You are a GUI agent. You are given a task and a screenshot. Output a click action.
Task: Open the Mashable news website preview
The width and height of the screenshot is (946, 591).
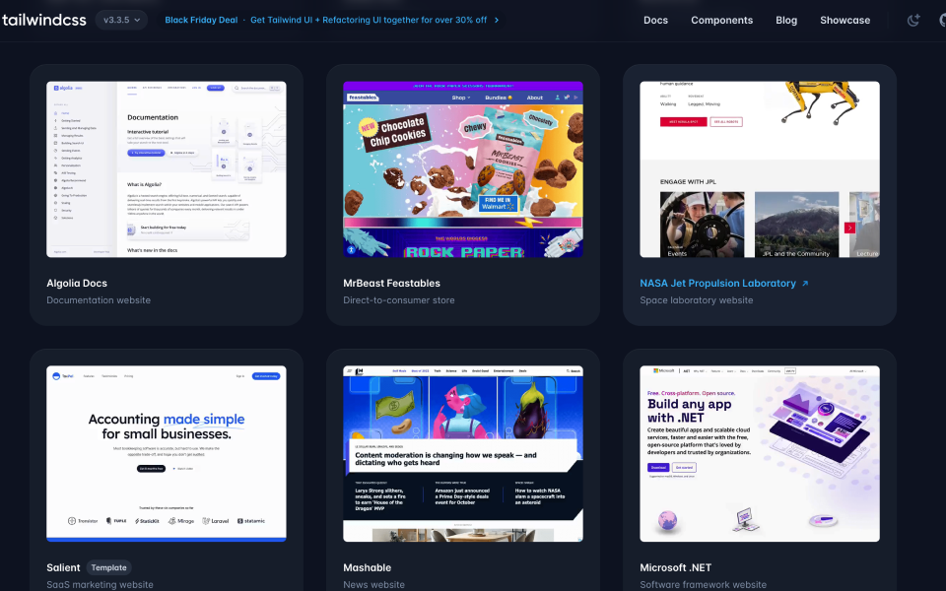pos(462,453)
